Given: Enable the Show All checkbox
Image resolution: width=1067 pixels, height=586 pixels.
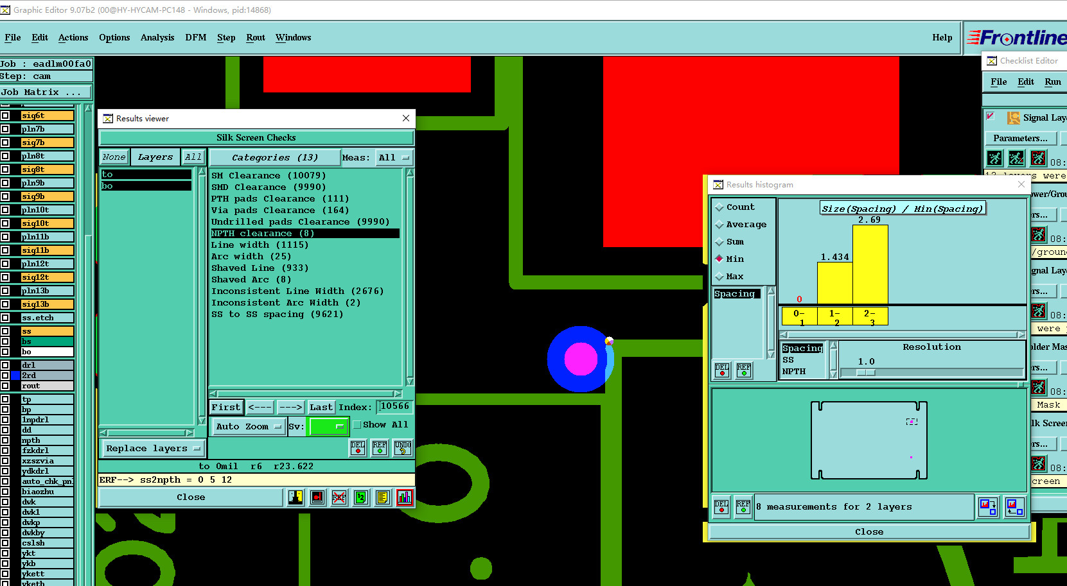Looking at the screenshot, I should [357, 425].
